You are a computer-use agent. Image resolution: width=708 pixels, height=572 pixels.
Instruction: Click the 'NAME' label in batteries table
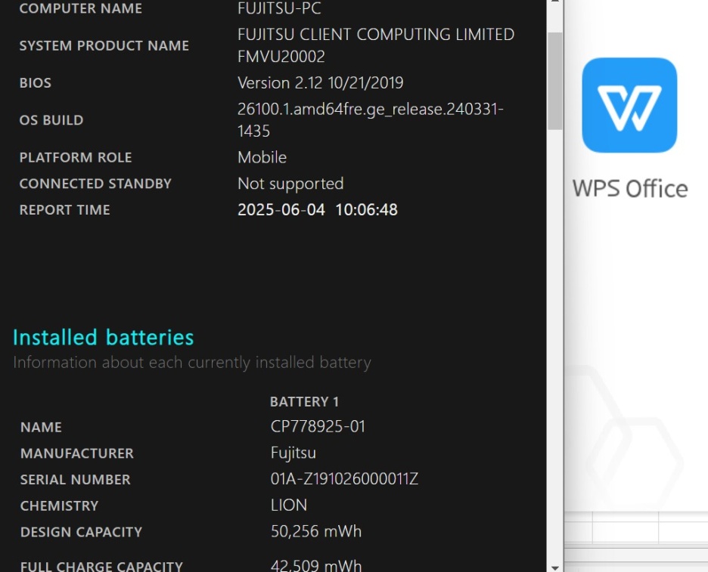tap(41, 427)
